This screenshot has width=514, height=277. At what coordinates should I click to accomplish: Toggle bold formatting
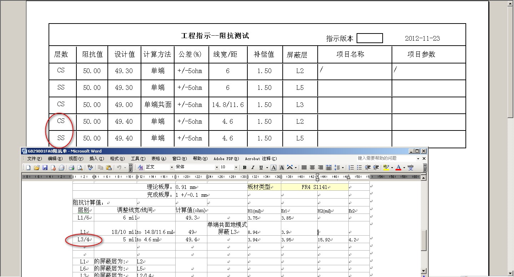[245, 167]
